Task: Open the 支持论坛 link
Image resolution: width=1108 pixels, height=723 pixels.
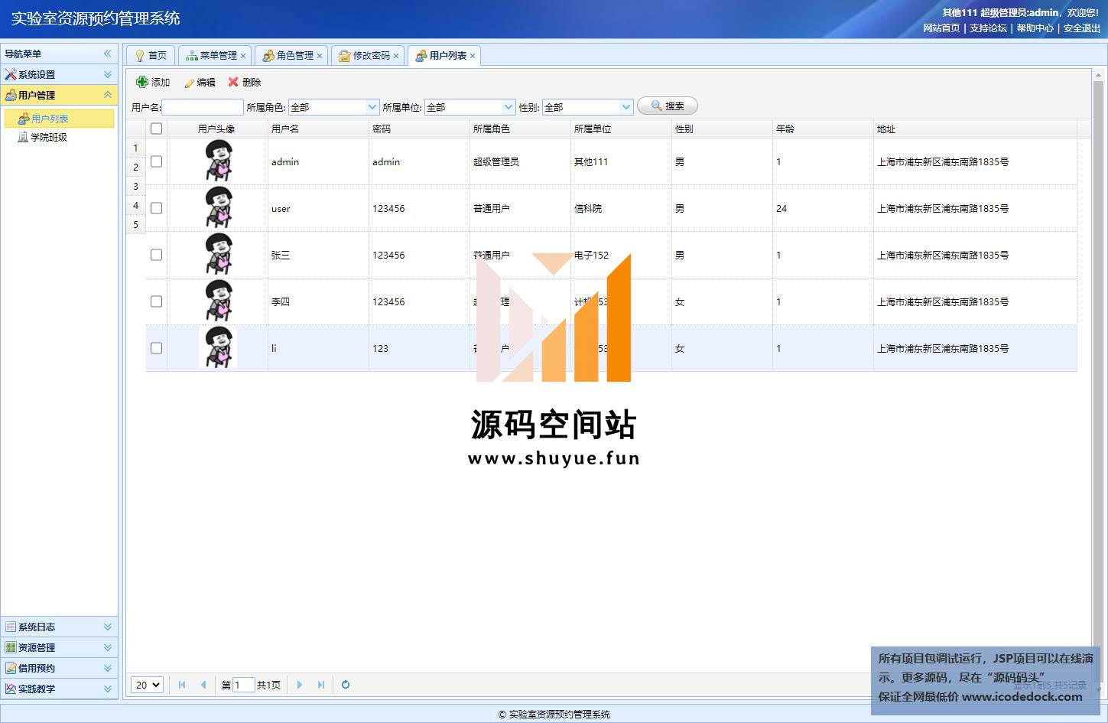Action: pos(988,28)
